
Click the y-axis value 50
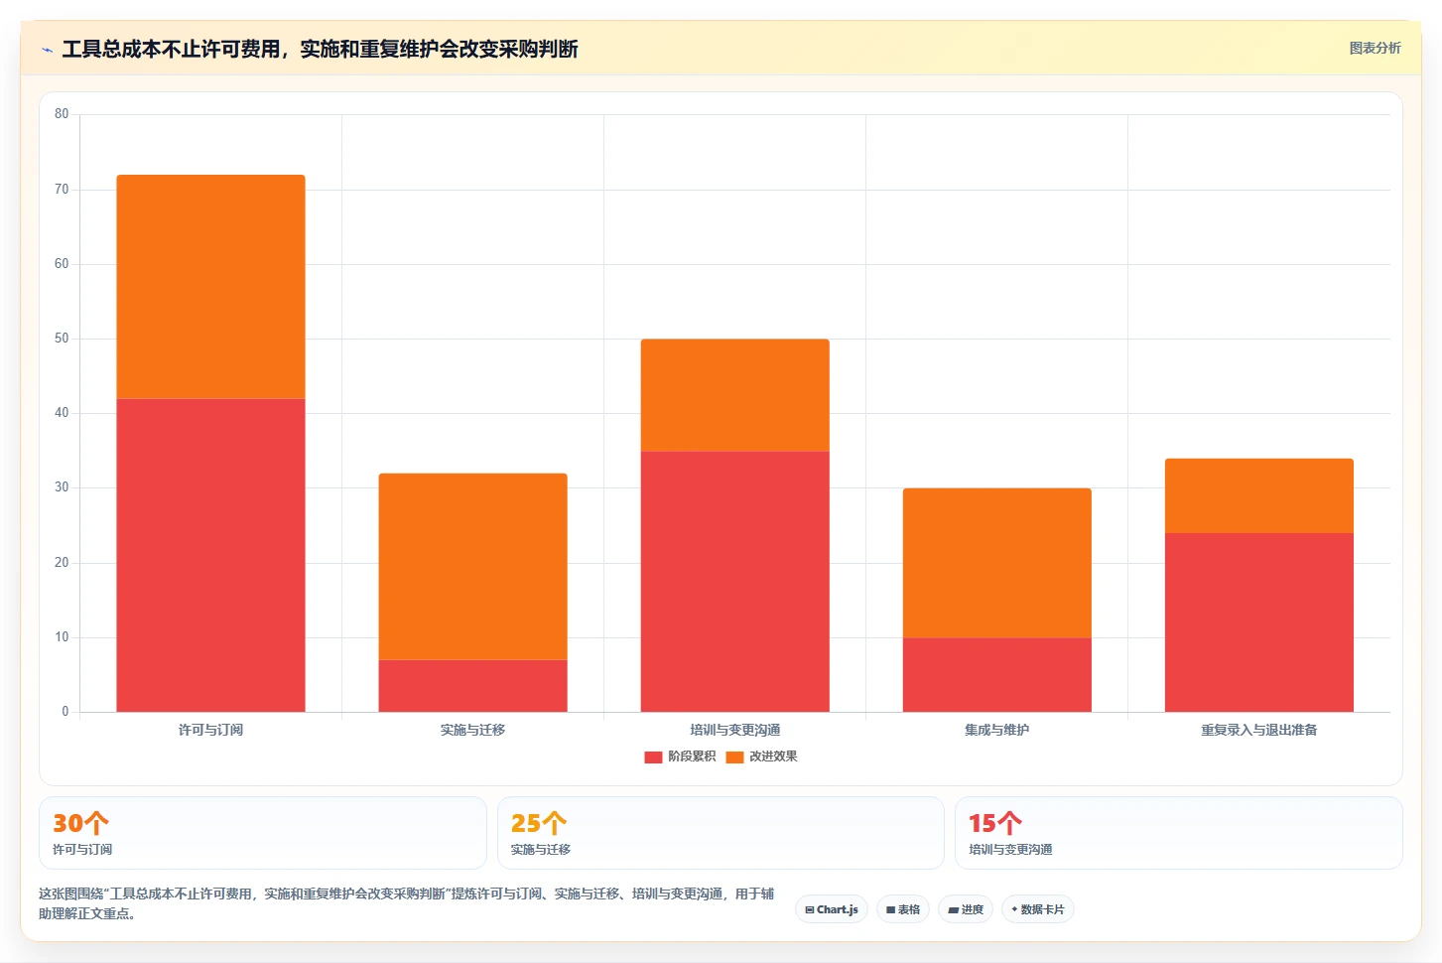click(x=62, y=339)
